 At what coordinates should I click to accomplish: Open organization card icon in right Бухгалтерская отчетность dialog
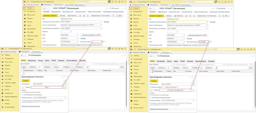point(194,84)
